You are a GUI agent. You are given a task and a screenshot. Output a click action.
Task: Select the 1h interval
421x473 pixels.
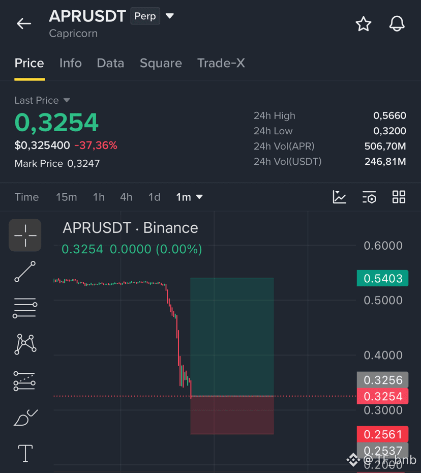(x=99, y=197)
